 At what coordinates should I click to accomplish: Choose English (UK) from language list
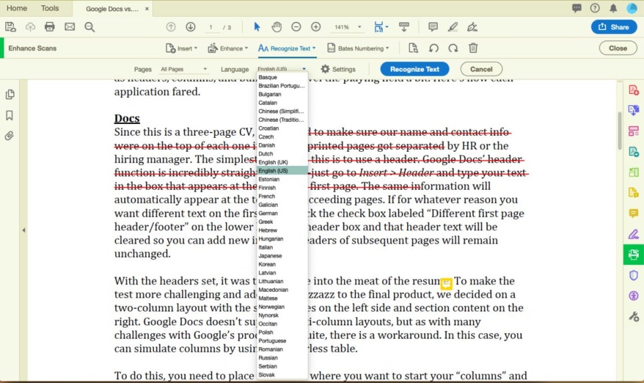coord(282,162)
